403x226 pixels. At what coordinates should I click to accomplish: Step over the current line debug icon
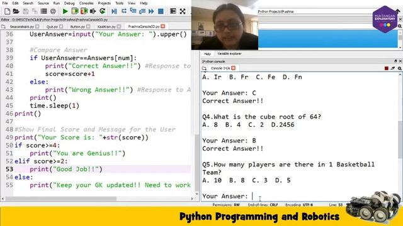[x=124, y=11]
